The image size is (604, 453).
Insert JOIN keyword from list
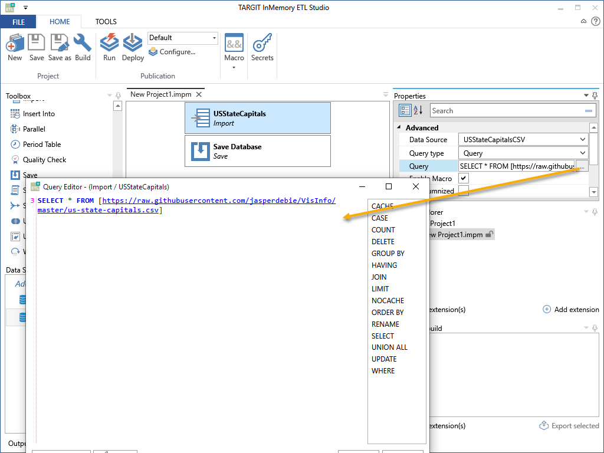tap(379, 277)
